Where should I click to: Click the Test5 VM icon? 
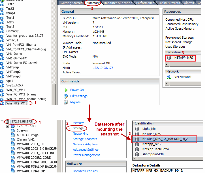[2, 27]
